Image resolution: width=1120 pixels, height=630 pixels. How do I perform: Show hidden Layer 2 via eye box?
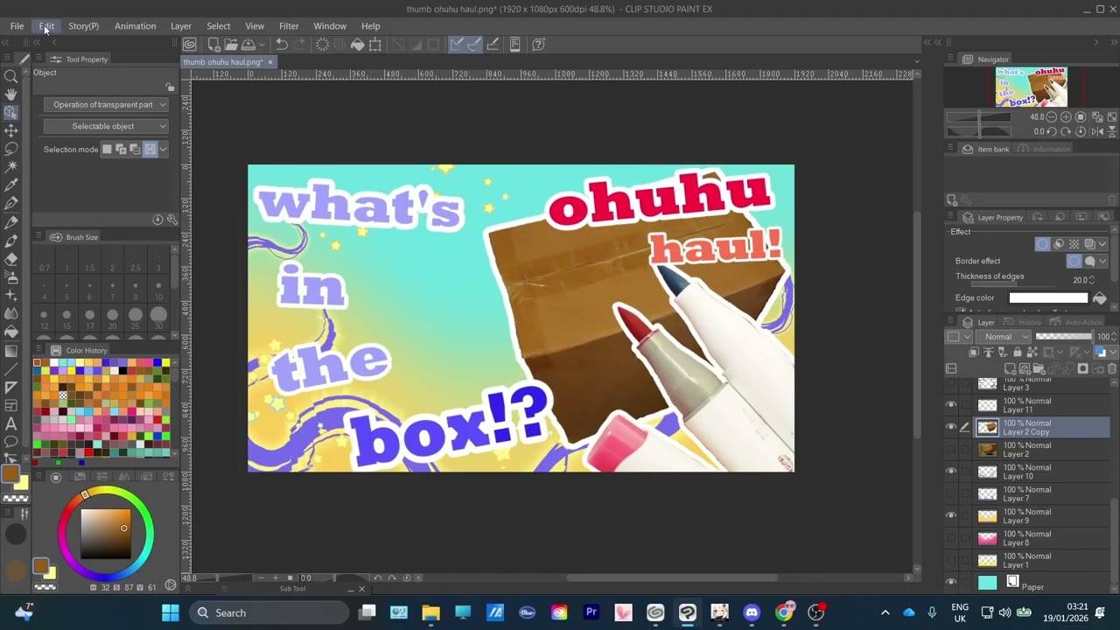951,450
